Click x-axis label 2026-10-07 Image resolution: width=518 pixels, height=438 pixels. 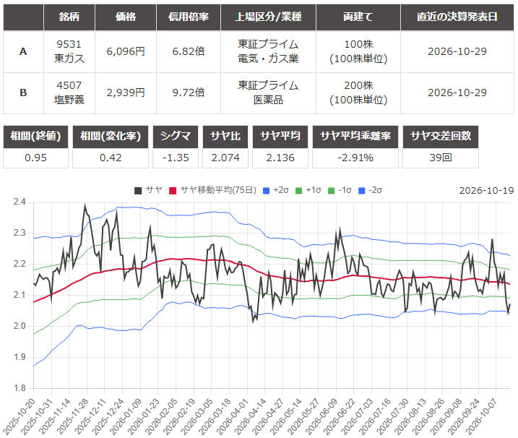coord(482,416)
